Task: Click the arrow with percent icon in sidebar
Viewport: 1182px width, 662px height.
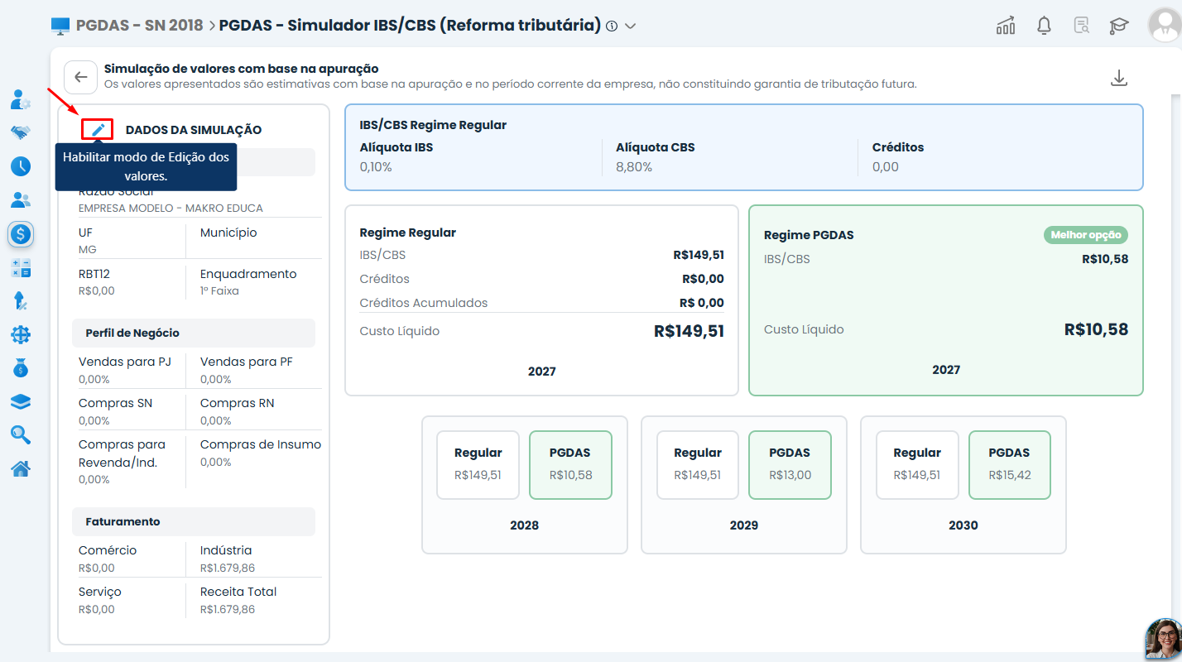Action: 21,301
